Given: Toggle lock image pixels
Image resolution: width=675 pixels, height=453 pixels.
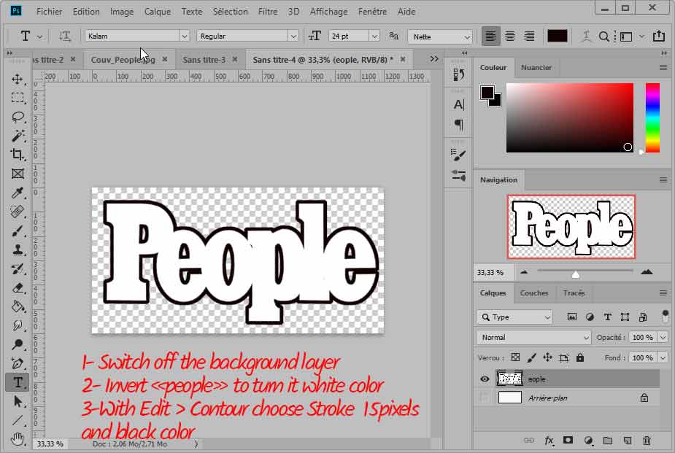Looking at the screenshot, I should click(x=532, y=357).
